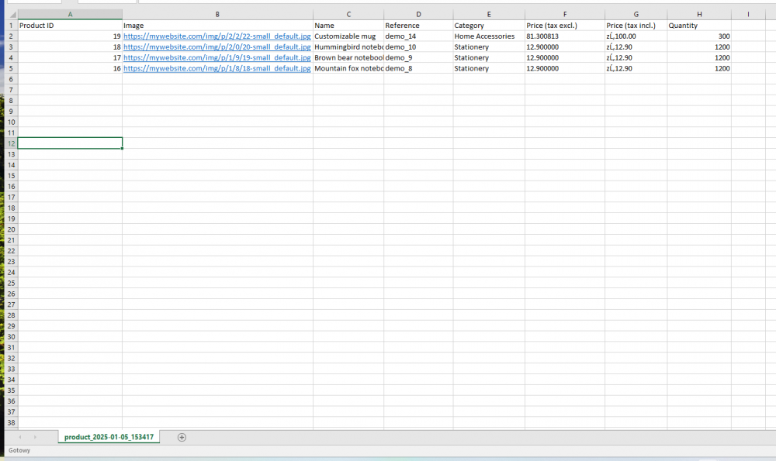Select row 12 header
The image size is (776, 461).
(x=11, y=144)
